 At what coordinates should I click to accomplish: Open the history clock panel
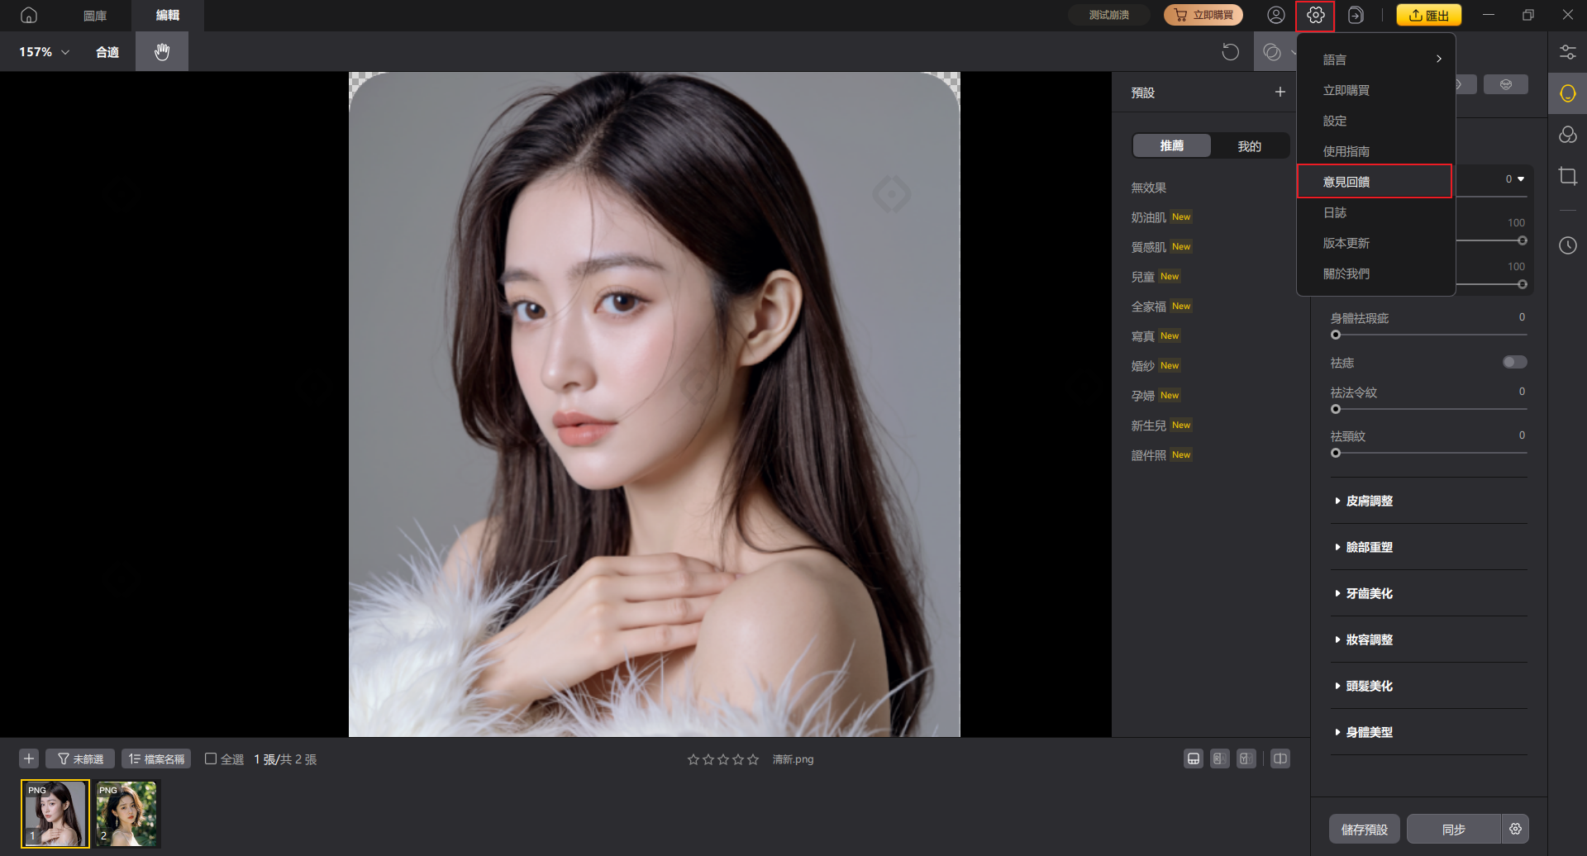(x=1567, y=245)
